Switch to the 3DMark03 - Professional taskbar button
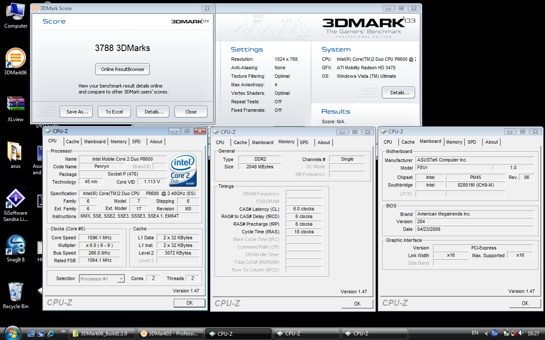The height and width of the screenshot is (340, 545). (170, 334)
